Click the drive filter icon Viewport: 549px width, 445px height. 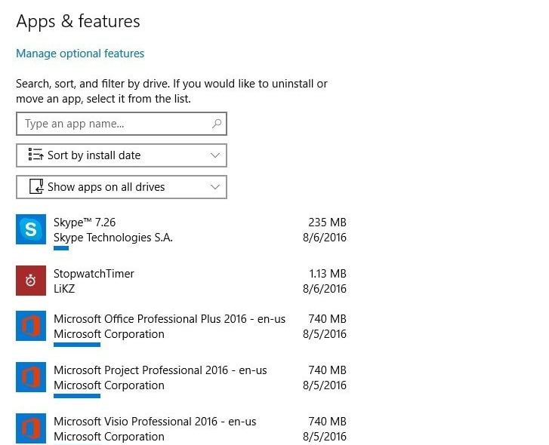pyautogui.click(x=36, y=186)
